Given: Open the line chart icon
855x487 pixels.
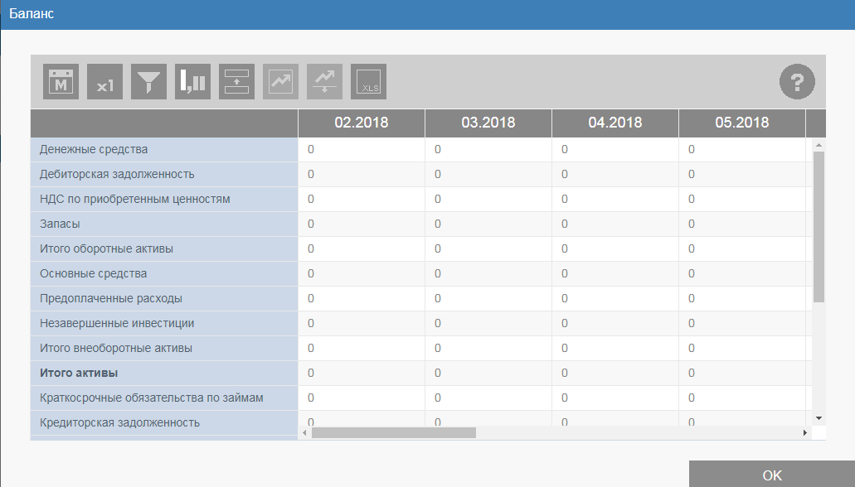Looking at the screenshot, I should point(280,82).
